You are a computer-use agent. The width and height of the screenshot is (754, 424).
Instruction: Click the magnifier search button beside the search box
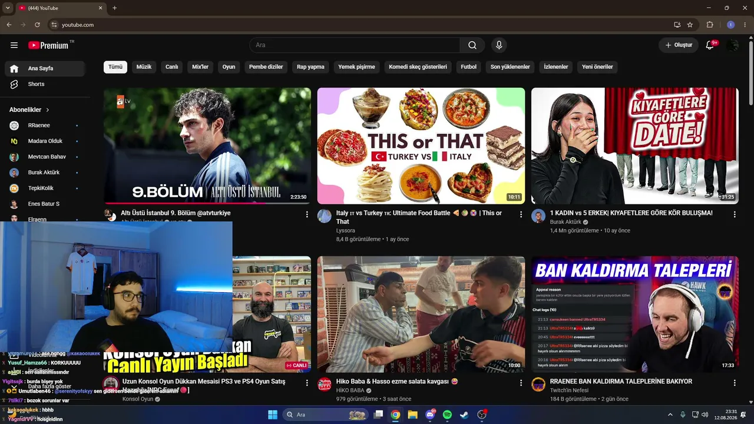pyautogui.click(x=472, y=45)
